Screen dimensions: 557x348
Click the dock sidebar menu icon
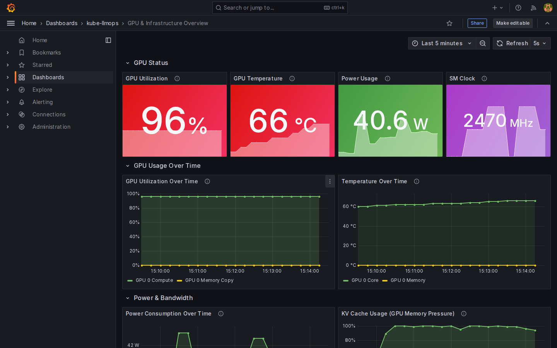click(108, 40)
